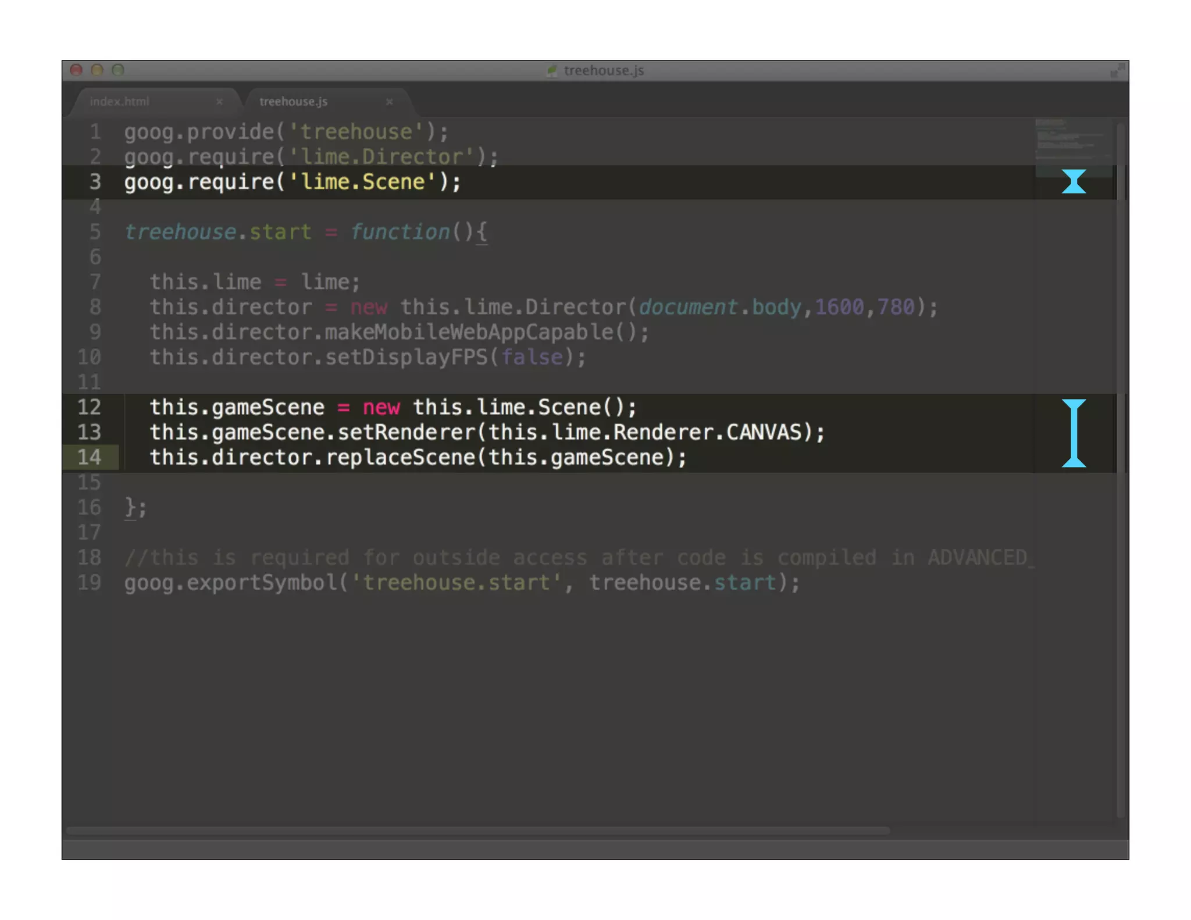Click the blue bracket marker beside lines 12-14

(1074, 433)
